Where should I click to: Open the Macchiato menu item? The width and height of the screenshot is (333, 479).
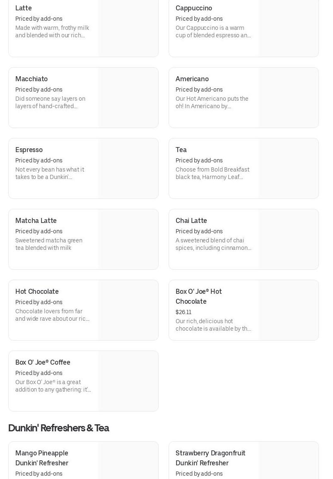pyautogui.click(x=31, y=79)
